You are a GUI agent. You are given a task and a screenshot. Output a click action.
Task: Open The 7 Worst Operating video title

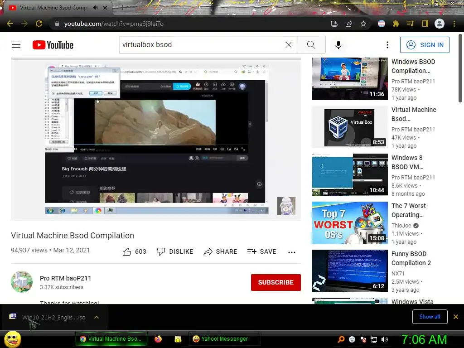409,210
